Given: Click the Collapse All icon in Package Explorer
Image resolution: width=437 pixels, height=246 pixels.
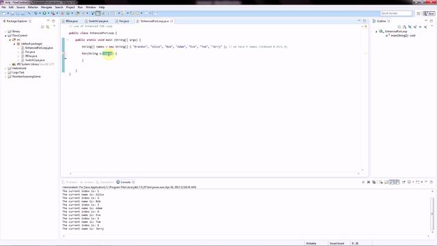Looking at the screenshot, I should 42,27.
